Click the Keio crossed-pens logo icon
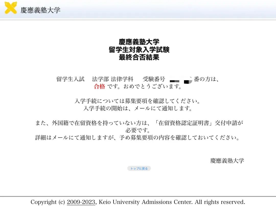The height and width of the screenshot is (210, 276). tap(11, 8)
